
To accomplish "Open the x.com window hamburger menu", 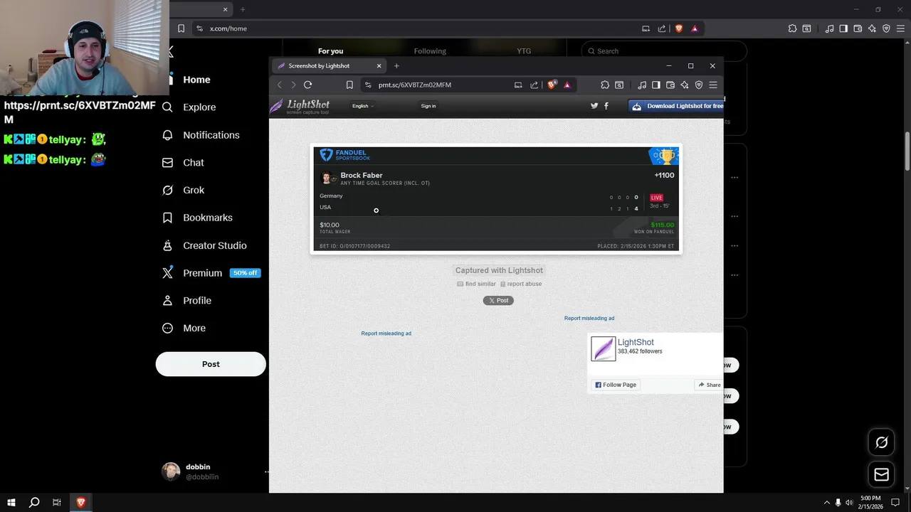I will [900, 28].
